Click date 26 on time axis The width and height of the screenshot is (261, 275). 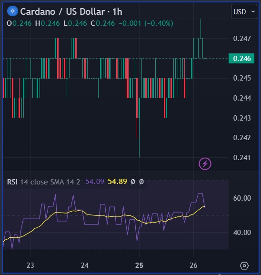pyautogui.click(x=193, y=265)
